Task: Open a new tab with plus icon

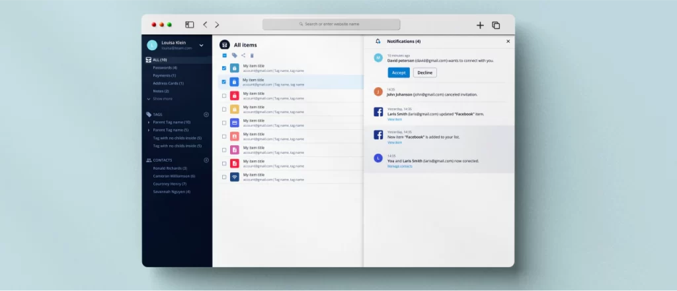Action: (480, 25)
